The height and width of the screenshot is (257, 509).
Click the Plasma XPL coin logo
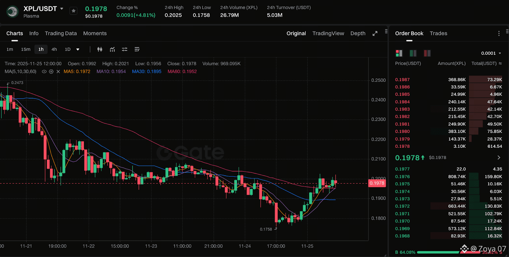coord(12,12)
